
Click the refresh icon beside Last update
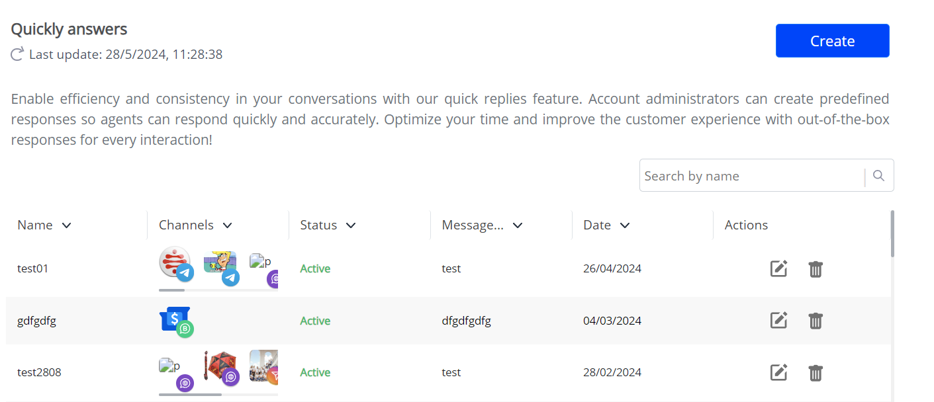click(x=18, y=54)
